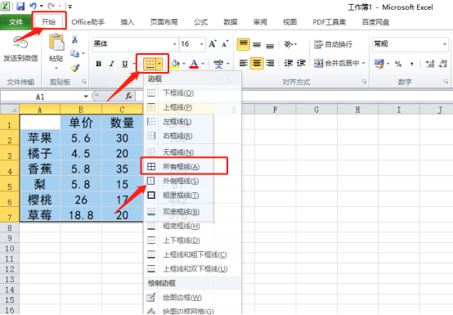Click the Undo arrow in quick access toolbar
Image resolution: width=453 pixels, height=315 pixels.
[33, 6]
